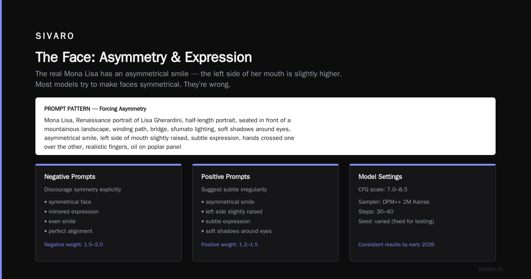Select the 'symmetrical face' bullet item
Screen dimensions: 531x279
68,202
